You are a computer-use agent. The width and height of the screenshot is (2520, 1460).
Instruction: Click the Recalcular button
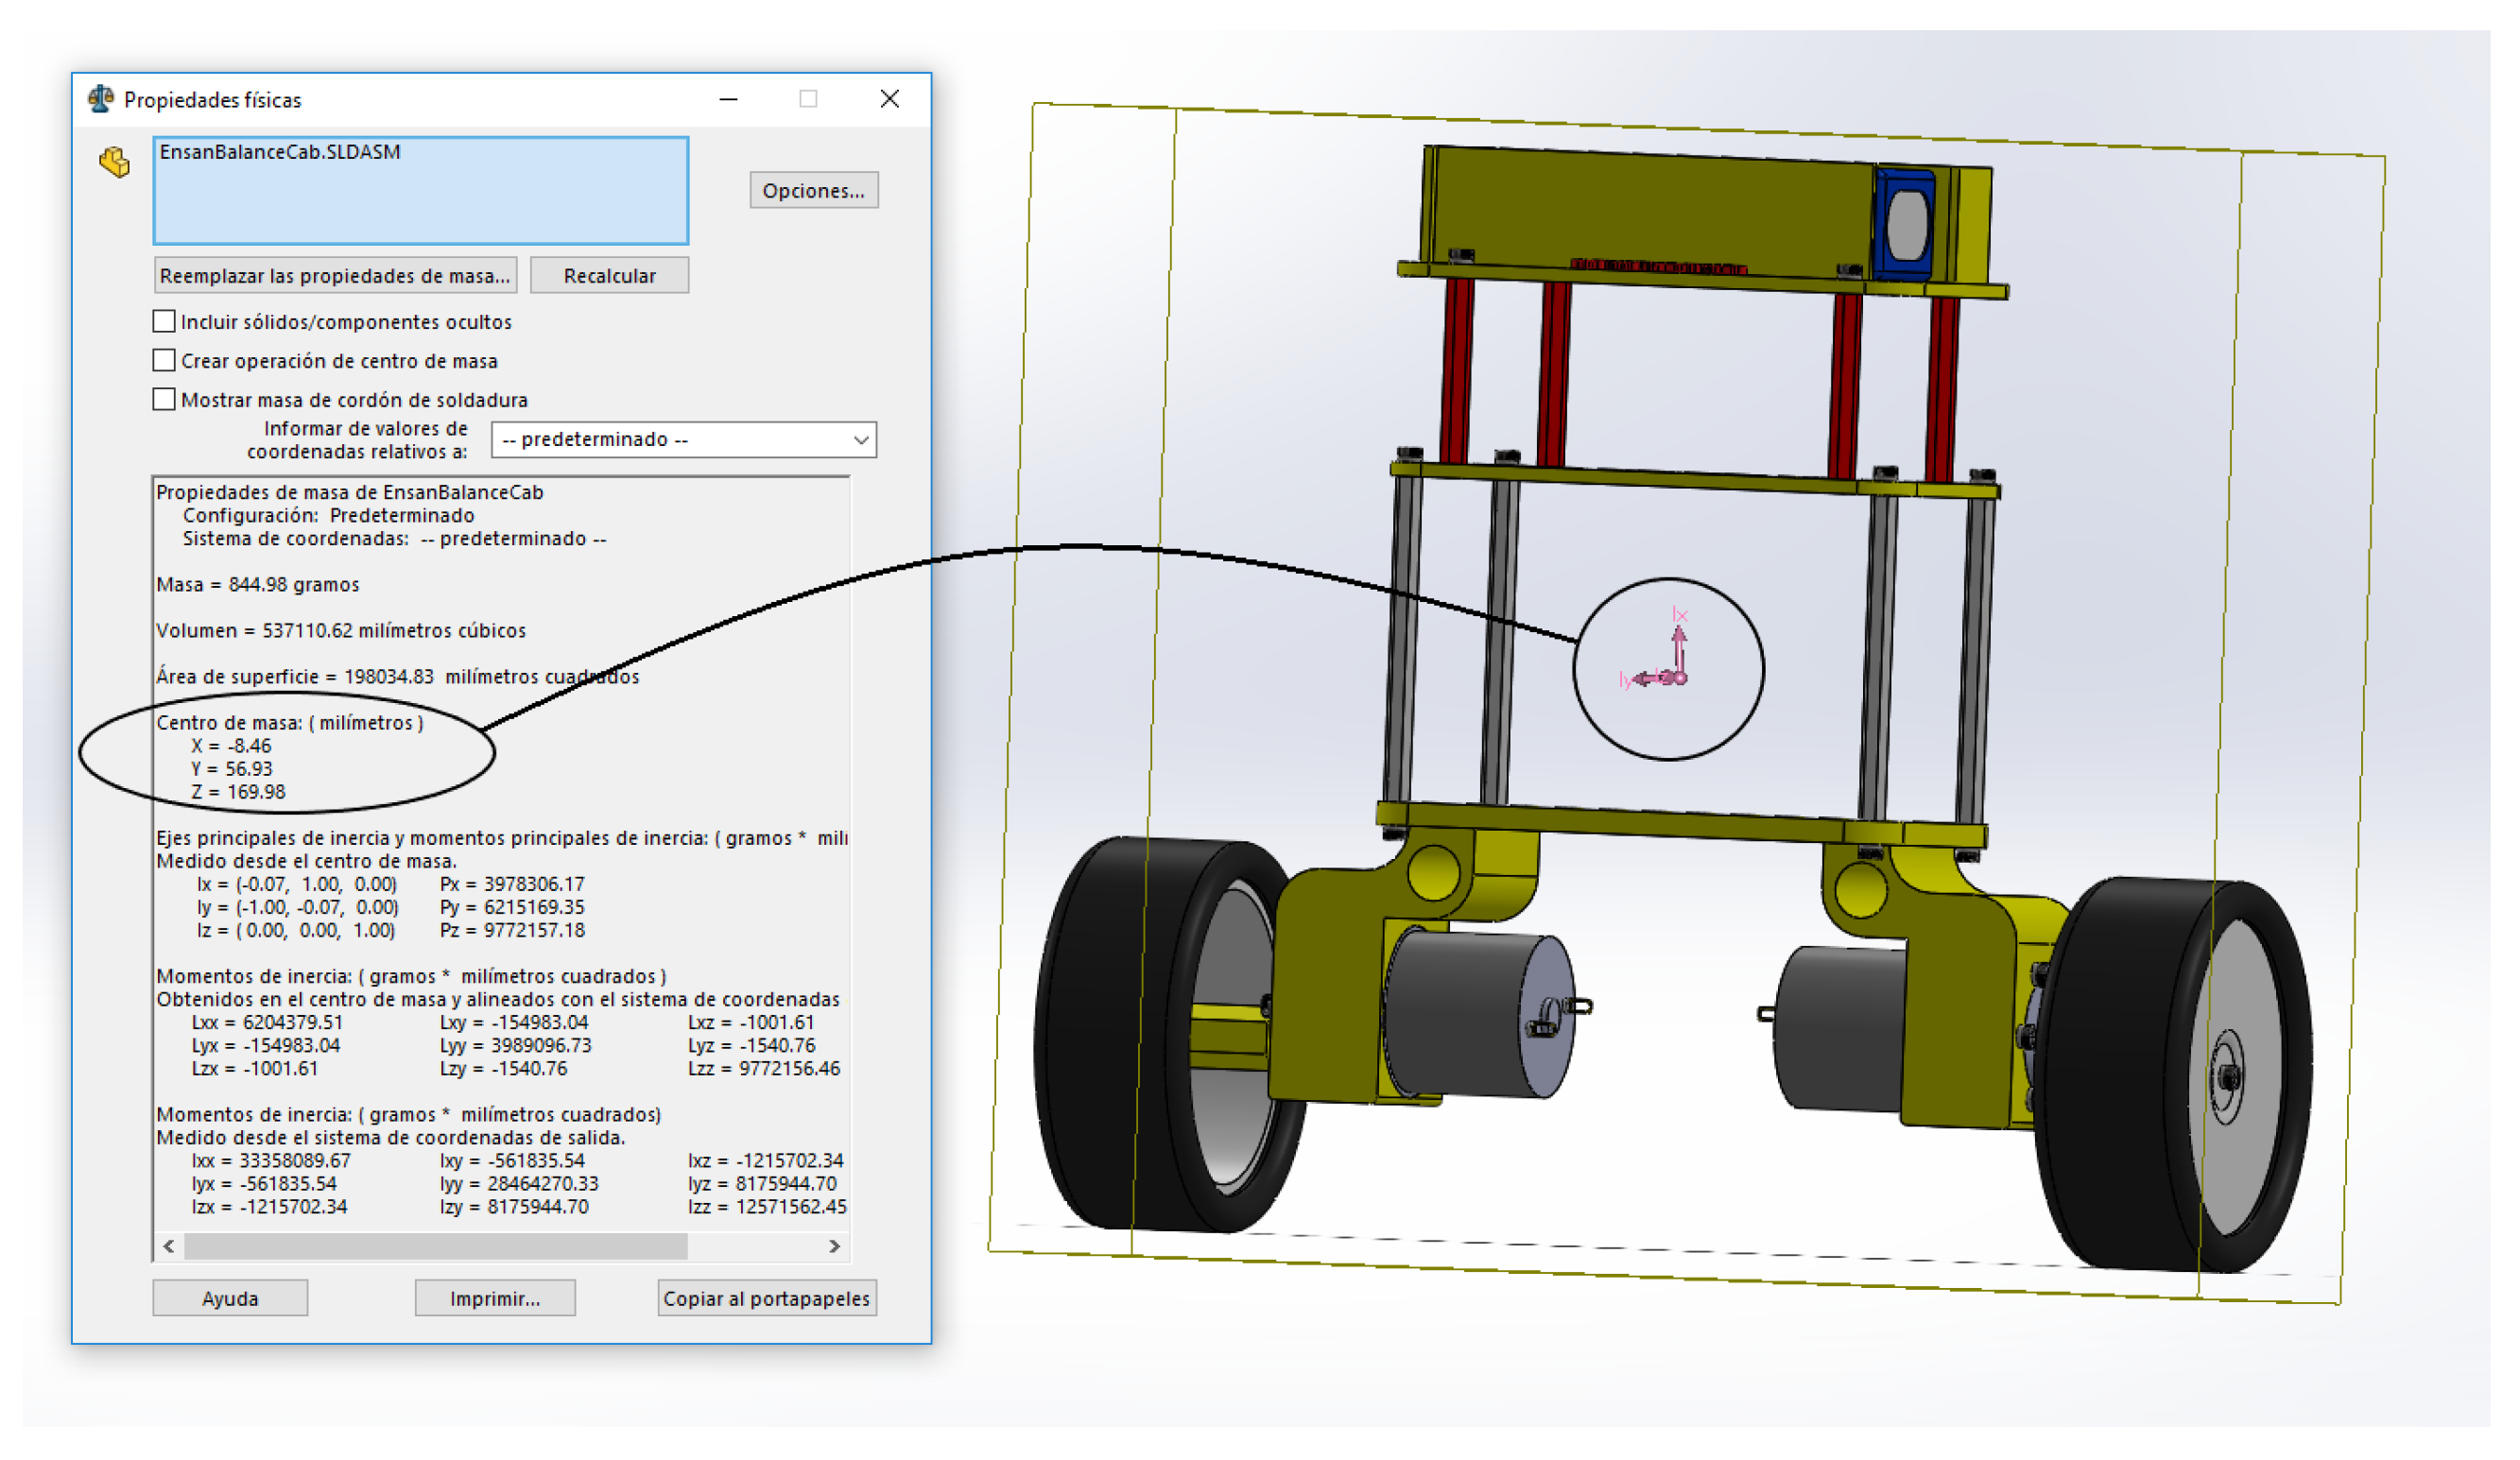(610, 275)
